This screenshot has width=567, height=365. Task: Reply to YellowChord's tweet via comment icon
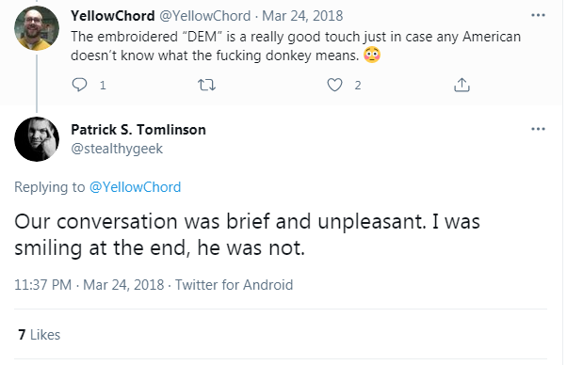pos(79,85)
